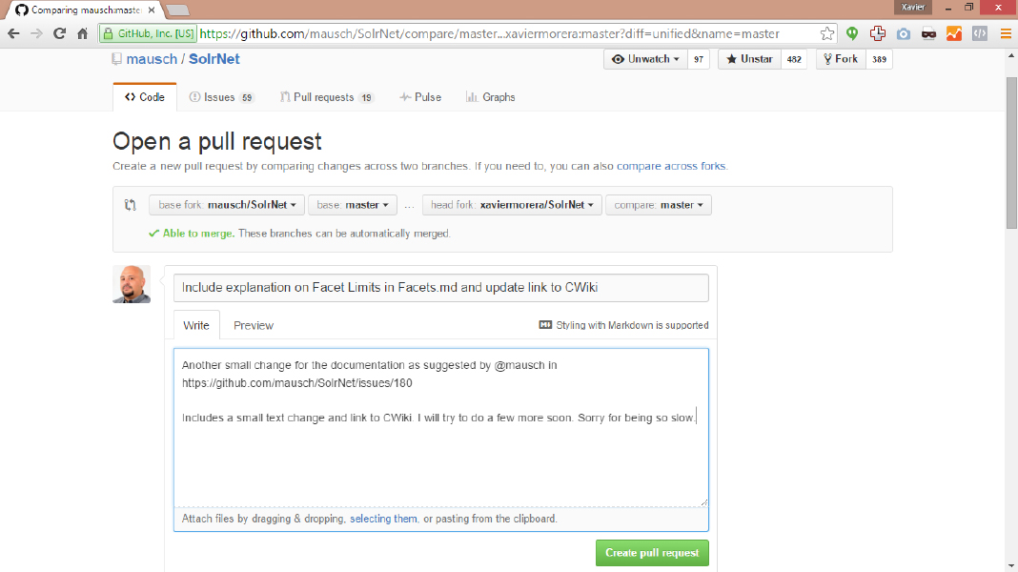
Task: Click the camera screenshot extension icon
Action: click(x=904, y=33)
